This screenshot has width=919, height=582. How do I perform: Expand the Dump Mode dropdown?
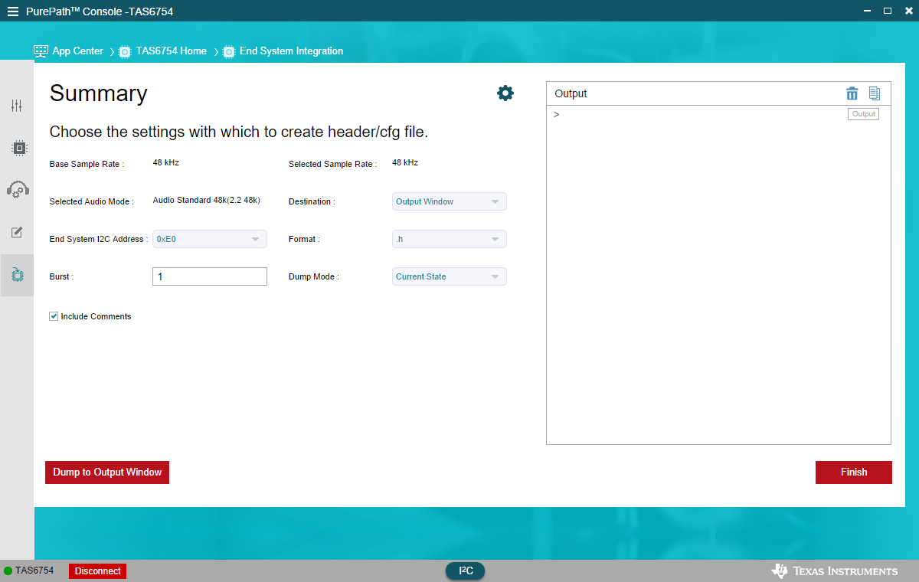click(450, 276)
